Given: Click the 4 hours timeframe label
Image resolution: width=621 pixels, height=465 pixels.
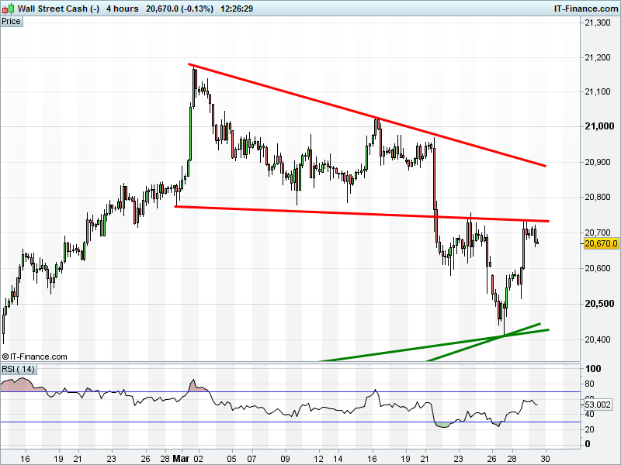Looking at the screenshot, I should [123, 9].
